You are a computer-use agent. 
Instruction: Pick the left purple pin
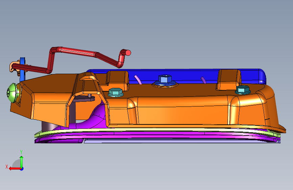click(x=138, y=80)
